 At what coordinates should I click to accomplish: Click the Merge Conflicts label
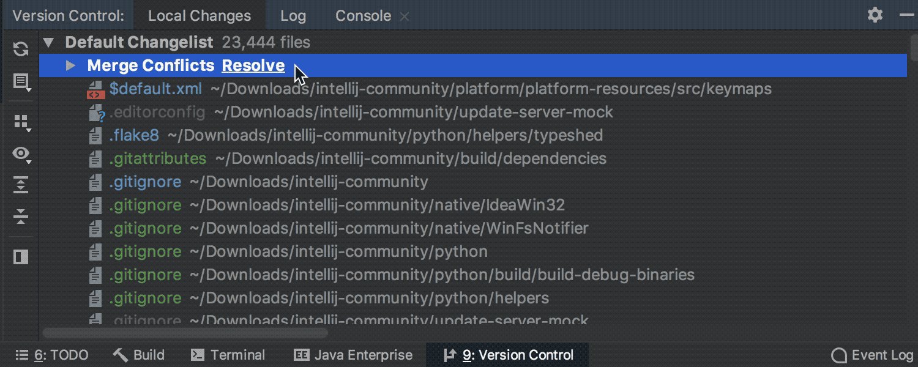click(x=151, y=65)
